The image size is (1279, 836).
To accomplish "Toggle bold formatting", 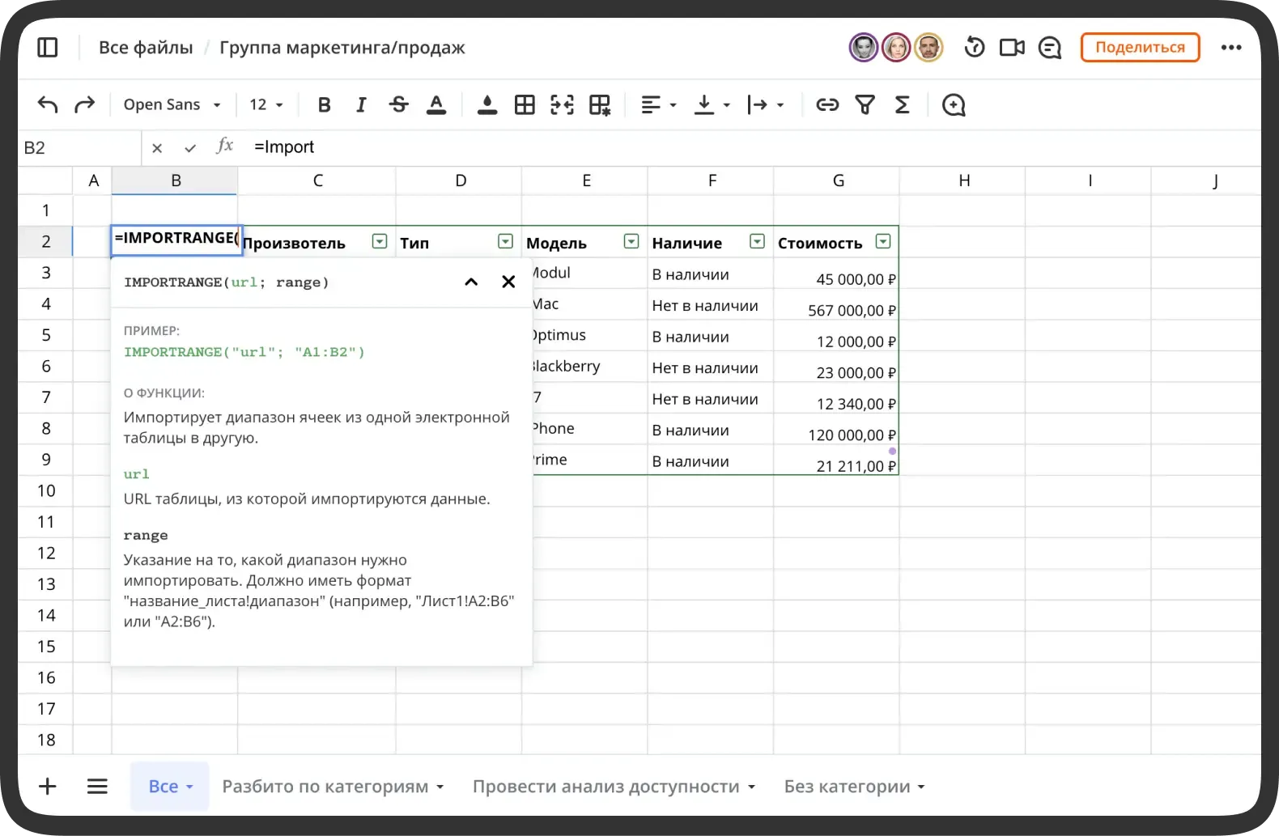I will coord(324,104).
